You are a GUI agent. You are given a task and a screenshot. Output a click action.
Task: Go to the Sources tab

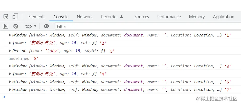141,17
